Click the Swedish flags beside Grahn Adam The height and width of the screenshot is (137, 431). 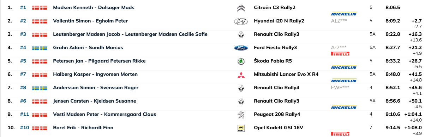click(40, 48)
